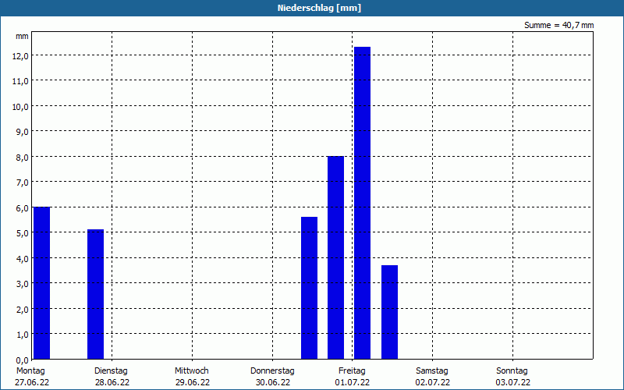Click the '10,0' y-axis value
This screenshot has width=624, height=390.
[x=20, y=107]
